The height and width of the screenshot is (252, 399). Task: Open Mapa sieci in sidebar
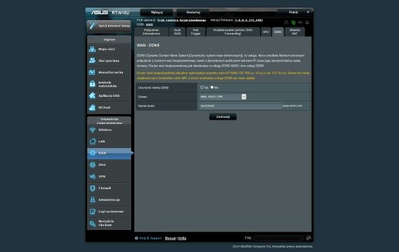pos(109,49)
